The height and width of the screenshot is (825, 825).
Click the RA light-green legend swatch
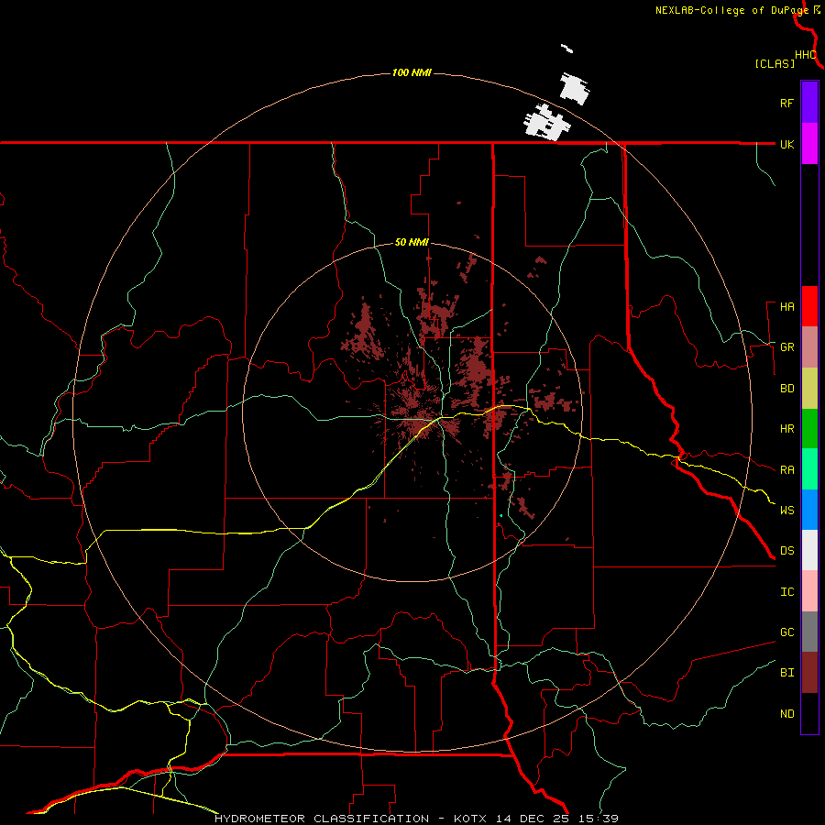pyautogui.click(x=809, y=469)
